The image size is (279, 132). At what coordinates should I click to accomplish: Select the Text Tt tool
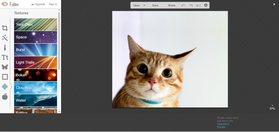click(5, 57)
